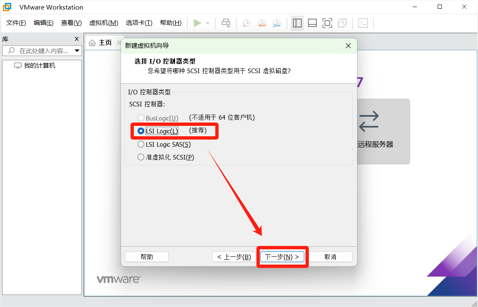The width and height of the screenshot is (478, 307).
Task: Click the green power on play icon
Action: (197, 23)
